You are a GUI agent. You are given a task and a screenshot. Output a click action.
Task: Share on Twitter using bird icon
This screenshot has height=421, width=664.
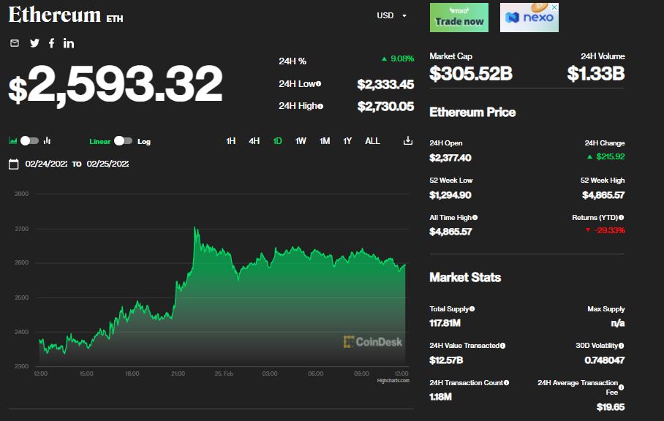(x=34, y=43)
